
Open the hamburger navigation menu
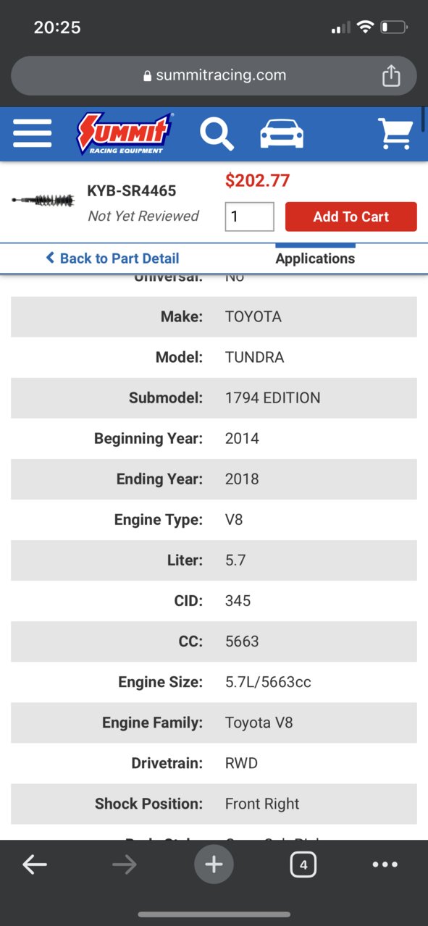tap(32, 134)
